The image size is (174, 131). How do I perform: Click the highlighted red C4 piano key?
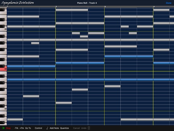tap(3, 69)
